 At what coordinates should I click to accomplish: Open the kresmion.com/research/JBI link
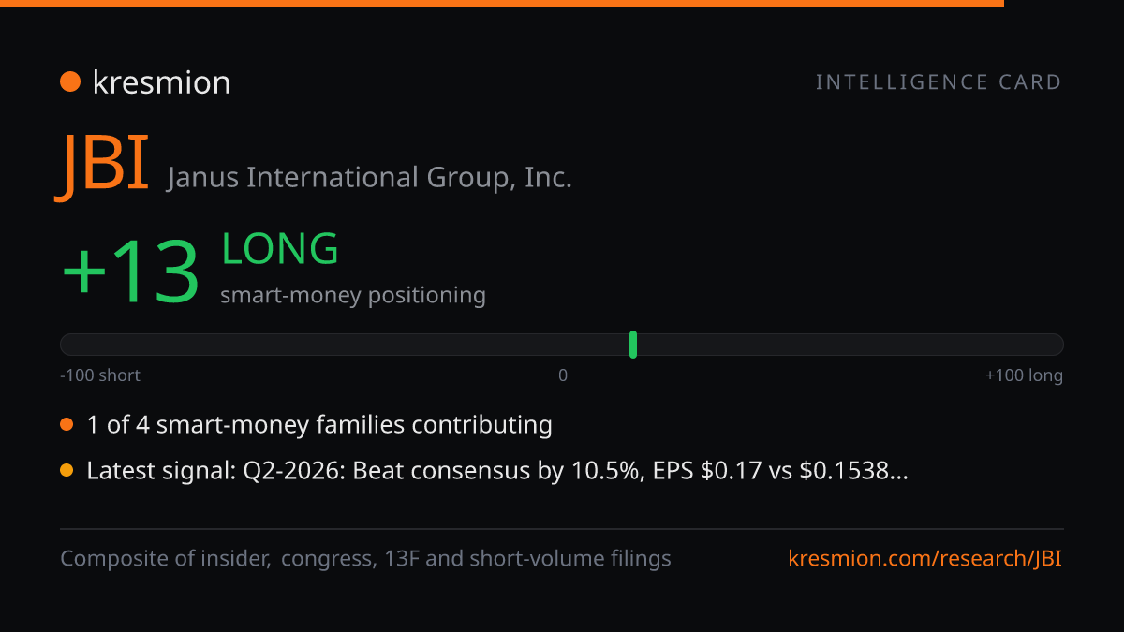pyautogui.click(x=925, y=559)
